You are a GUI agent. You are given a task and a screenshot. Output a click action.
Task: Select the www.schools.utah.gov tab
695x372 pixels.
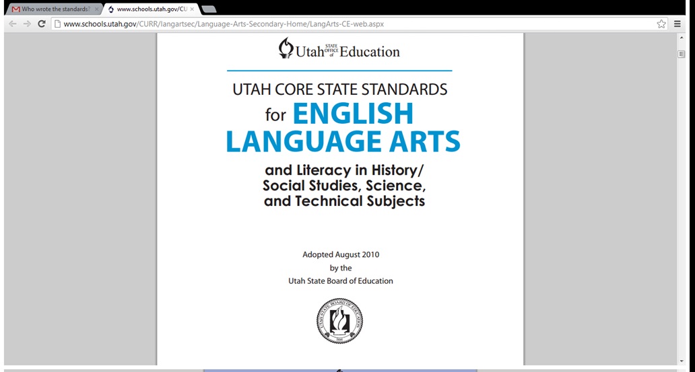click(x=151, y=9)
